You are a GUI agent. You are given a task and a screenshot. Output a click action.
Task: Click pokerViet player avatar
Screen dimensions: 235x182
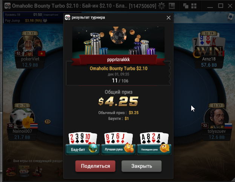coord(30,46)
